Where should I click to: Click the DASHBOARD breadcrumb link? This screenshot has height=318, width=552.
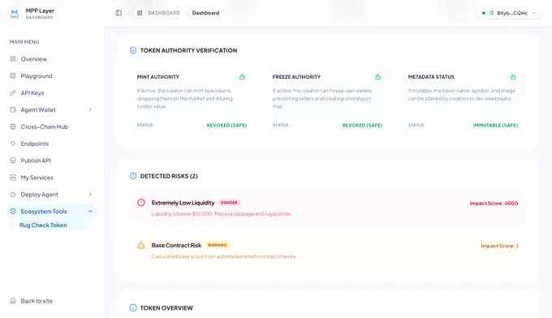click(x=164, y=13)
